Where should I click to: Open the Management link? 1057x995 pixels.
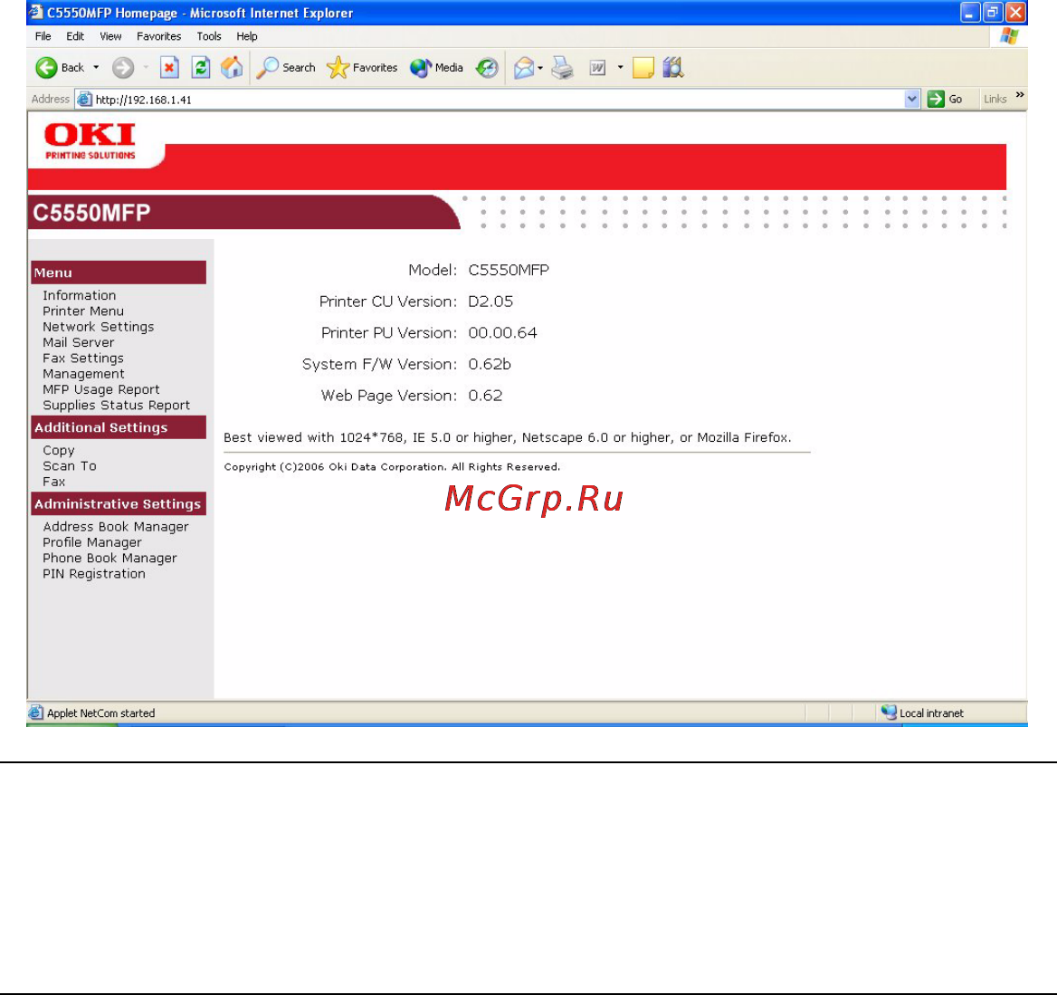[83, 374]
